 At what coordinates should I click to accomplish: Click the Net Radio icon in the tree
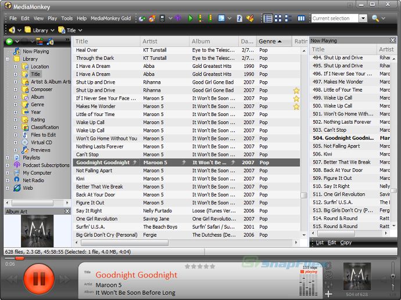point(17,180)
